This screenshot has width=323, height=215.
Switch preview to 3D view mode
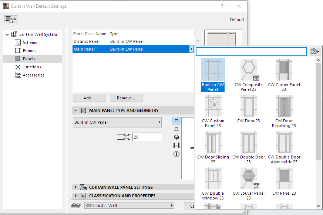tap(176, 137)
